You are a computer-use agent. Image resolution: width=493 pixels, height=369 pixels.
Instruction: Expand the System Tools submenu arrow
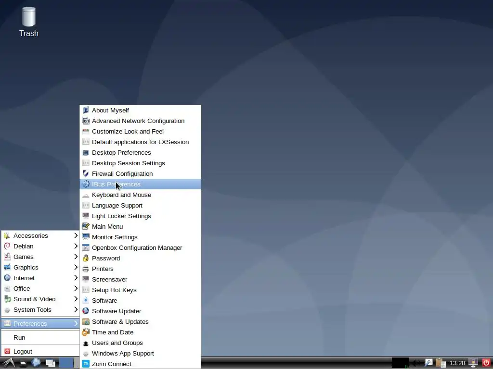pyautogui.click(x=76, y=310)
